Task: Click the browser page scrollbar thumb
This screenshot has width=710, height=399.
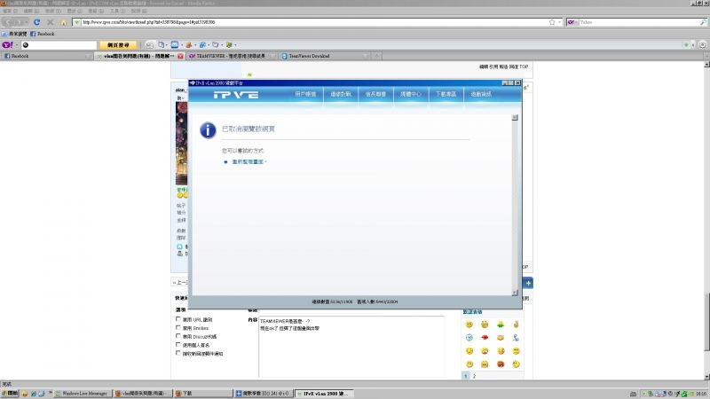Action: click(x=706, y=322)
